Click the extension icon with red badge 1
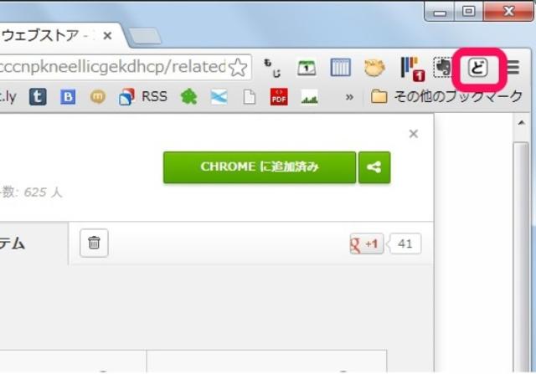Screen dimensions: 536x374 413,69
